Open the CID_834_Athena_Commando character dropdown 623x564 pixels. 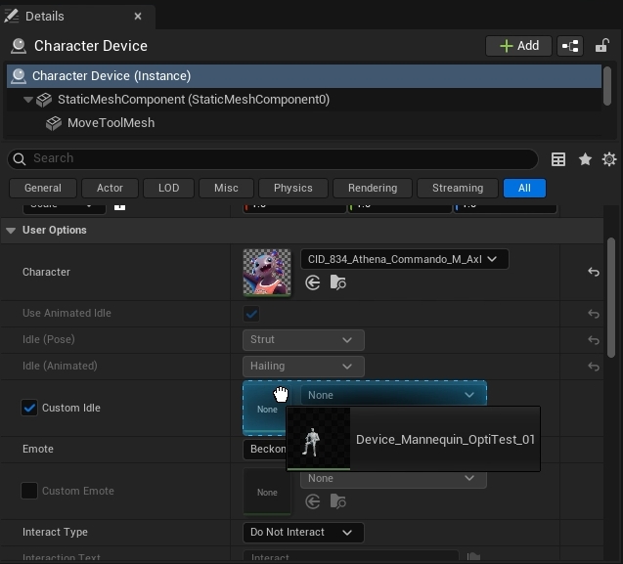click(404, 259)
